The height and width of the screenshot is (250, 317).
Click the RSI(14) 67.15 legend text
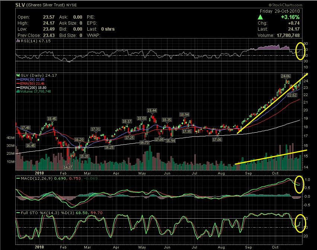[x=36, y=41]
